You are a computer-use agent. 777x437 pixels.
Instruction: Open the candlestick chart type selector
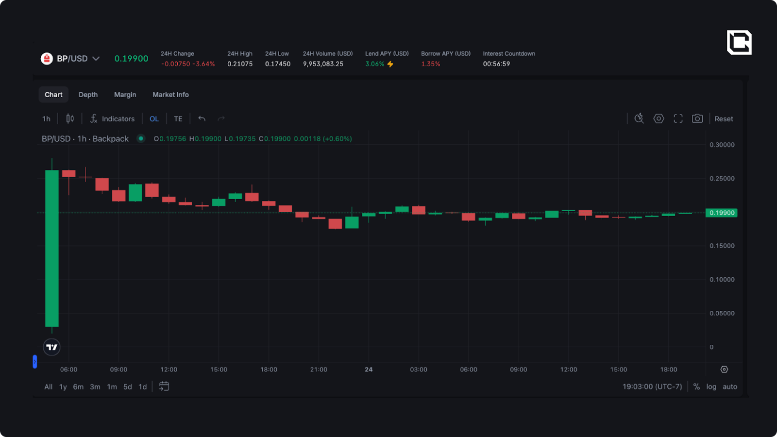(x=70, y=118)
